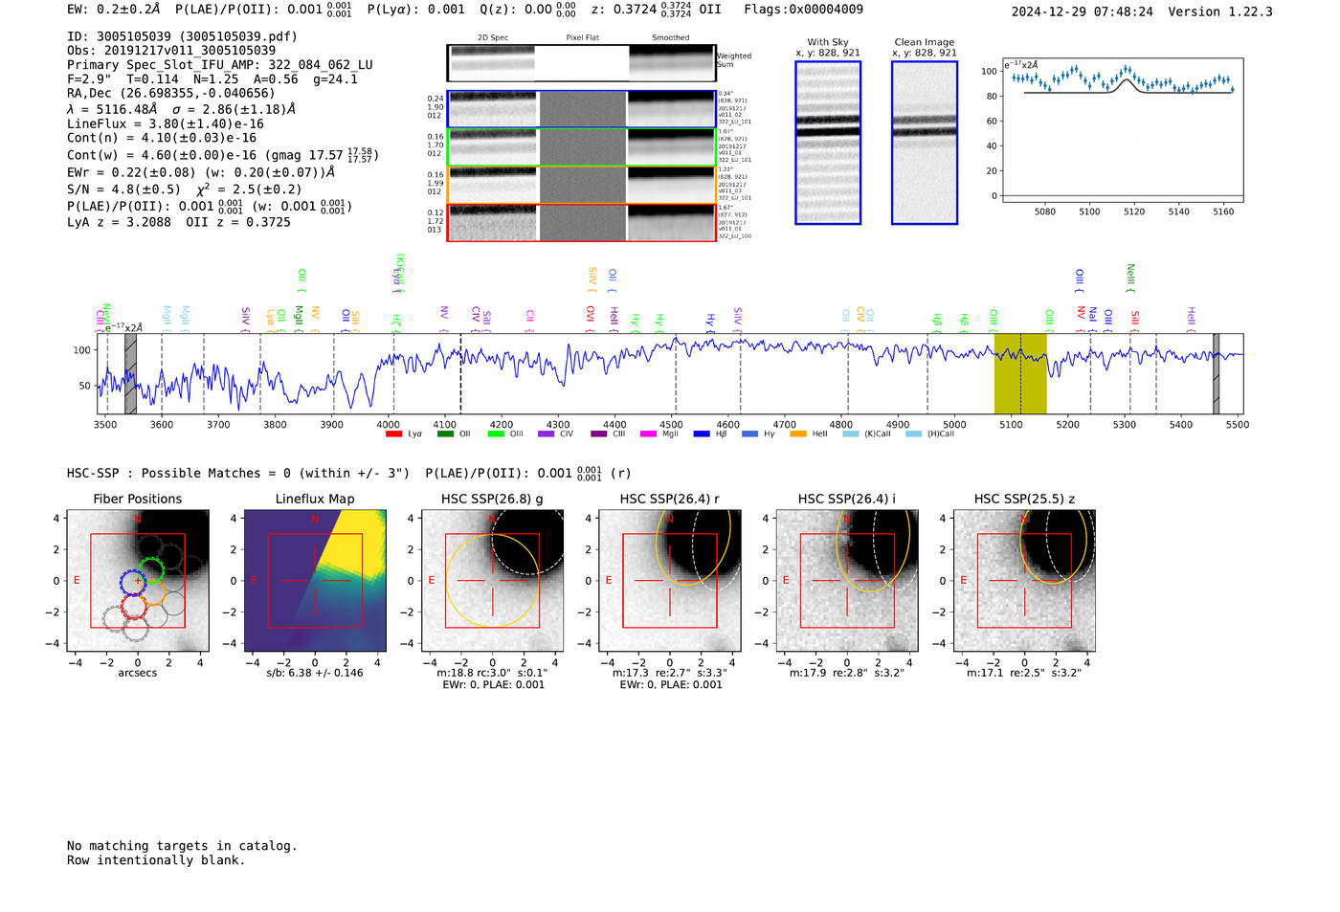Viewport: 1340px width, 912px height.
Task: Open the Fiber Positions panel
Action: click(x=138, y=581)
